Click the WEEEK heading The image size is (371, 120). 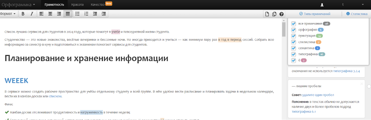click(16, 81)
